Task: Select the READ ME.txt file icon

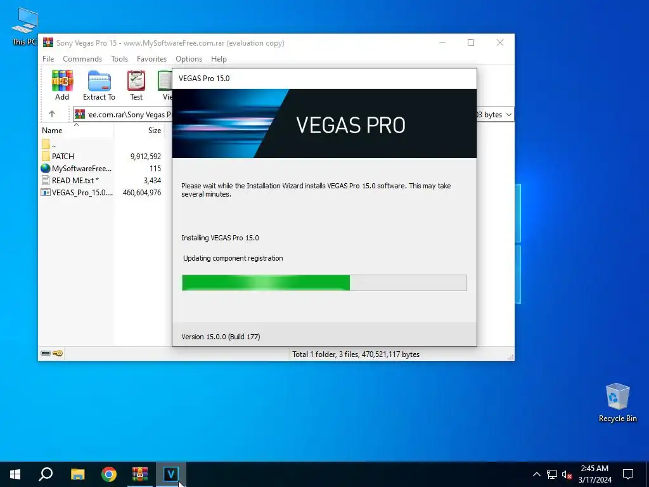Action: pyautogui.click(x=46, y=181)
